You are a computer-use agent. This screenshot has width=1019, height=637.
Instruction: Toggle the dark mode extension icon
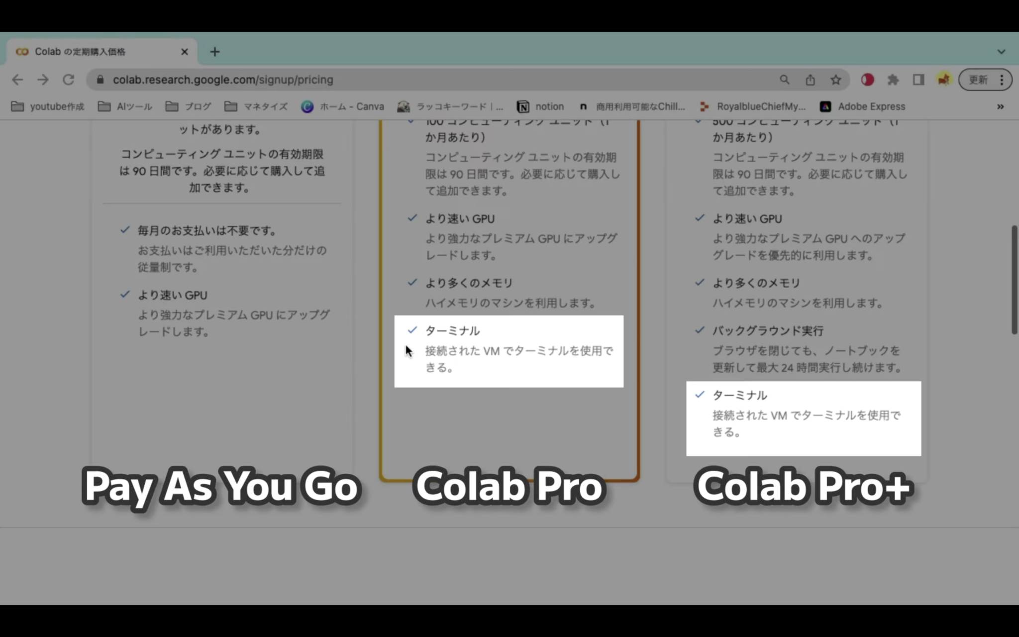867,80
